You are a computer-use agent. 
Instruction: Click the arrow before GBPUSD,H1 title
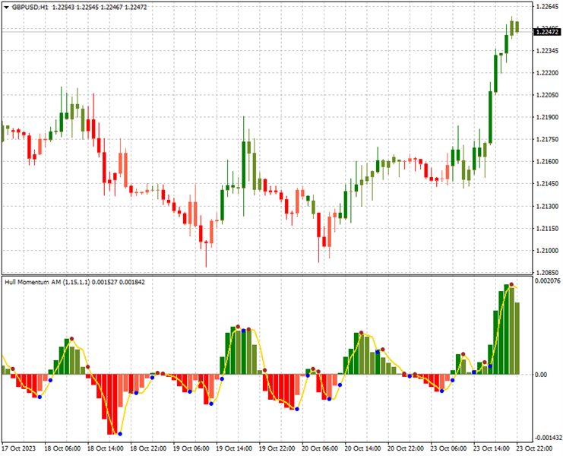pos(6,7)
